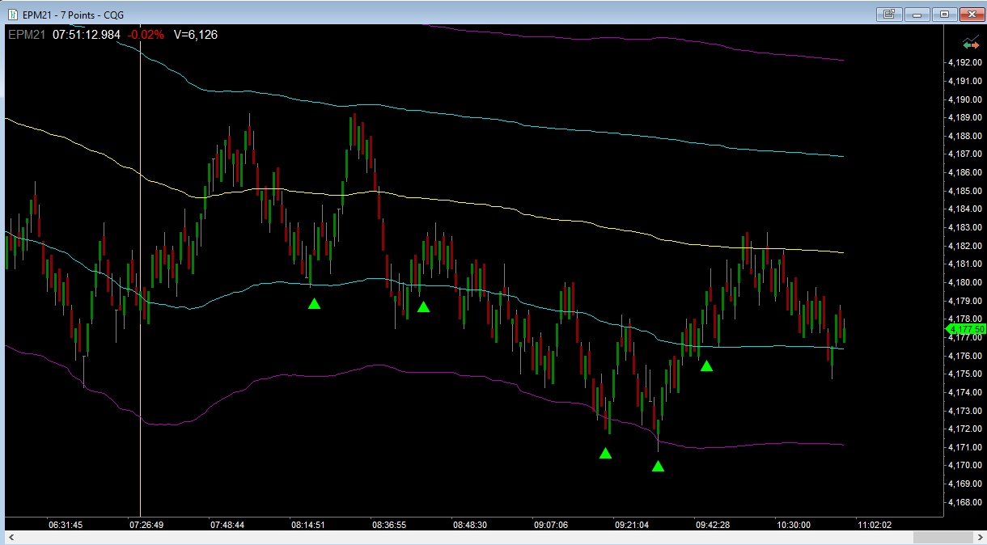Click horizontal scrollbar left arrow

point(12,537)
